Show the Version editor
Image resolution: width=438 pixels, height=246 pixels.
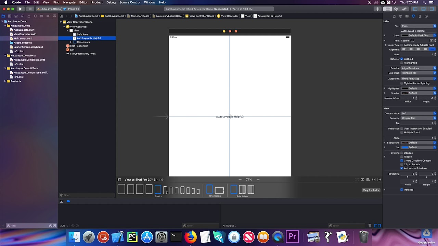tap(404, 9)
